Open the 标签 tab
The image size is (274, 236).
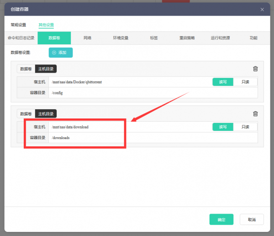[154, 38]
